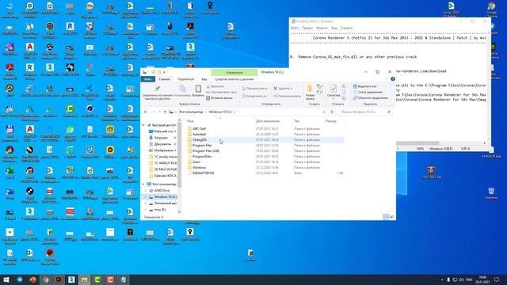
Task: Pin to Quick access ribbon button
Action: tap(157, 92)
